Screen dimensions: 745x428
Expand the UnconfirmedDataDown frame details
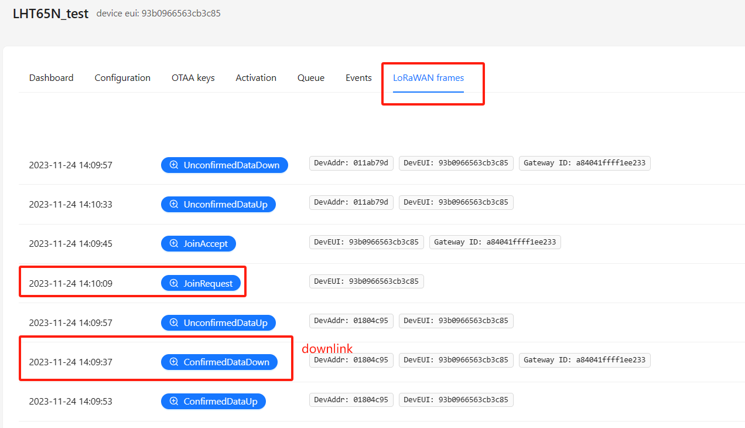pyautogui.click(x=224, y=165)
